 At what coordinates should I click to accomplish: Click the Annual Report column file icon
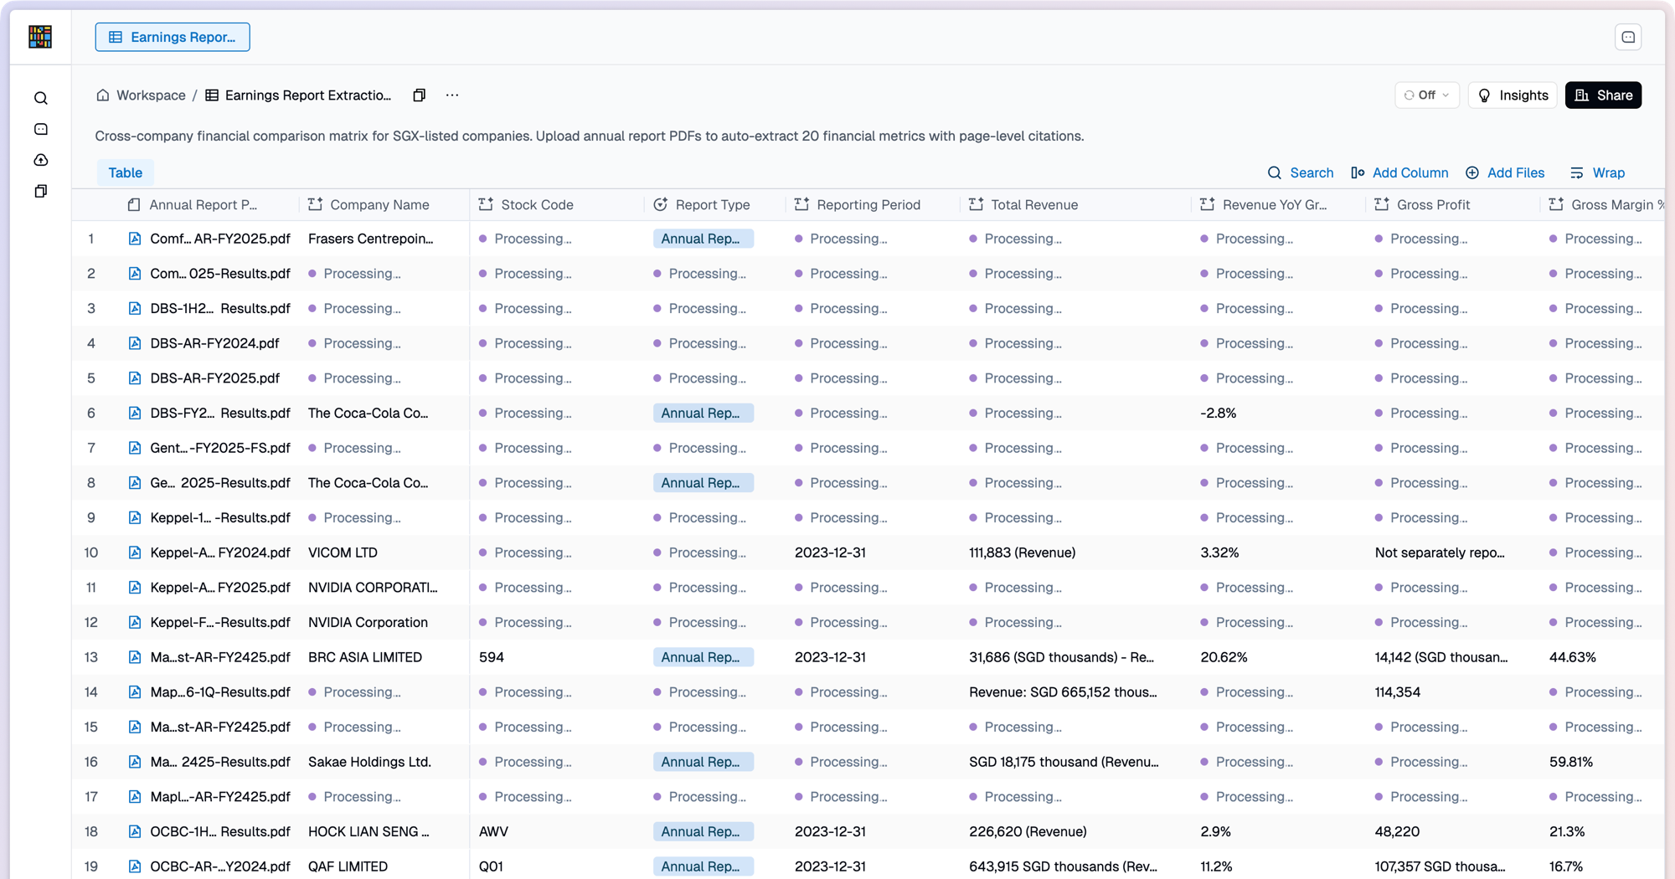tap(134, 205)
